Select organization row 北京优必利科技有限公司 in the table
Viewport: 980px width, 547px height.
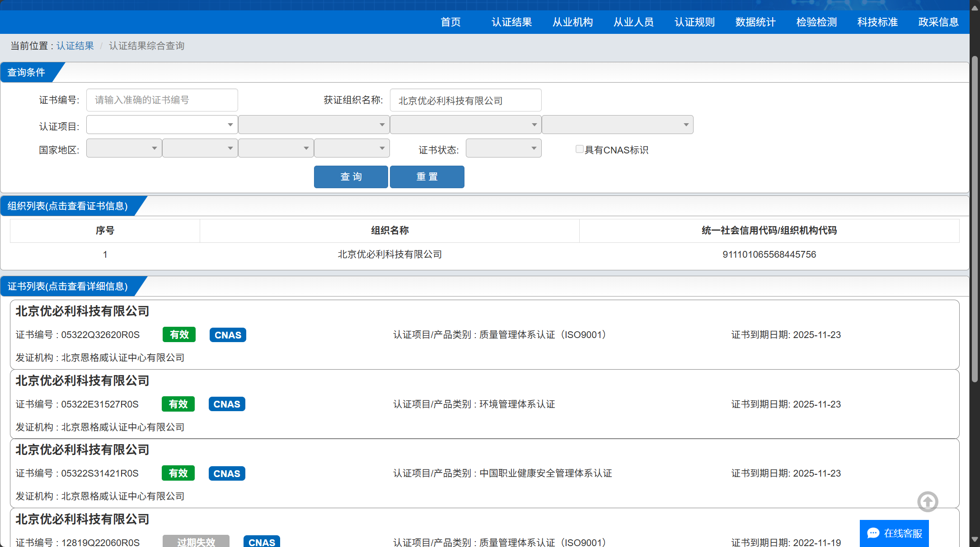point(389,255)
